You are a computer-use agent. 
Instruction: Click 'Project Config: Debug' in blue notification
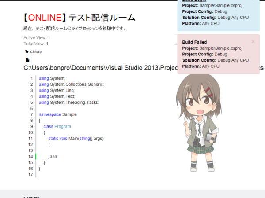204,11
